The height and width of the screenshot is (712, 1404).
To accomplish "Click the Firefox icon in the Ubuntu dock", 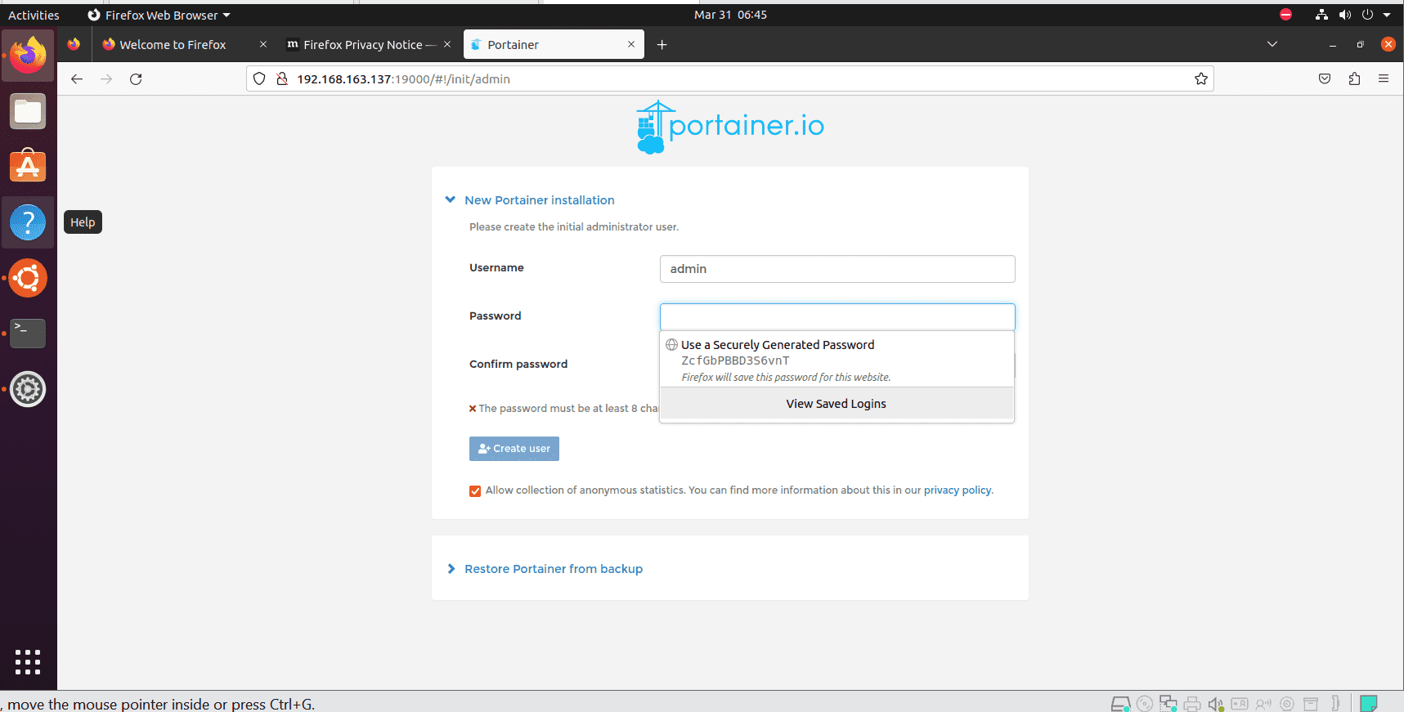I will pos(28,56).
